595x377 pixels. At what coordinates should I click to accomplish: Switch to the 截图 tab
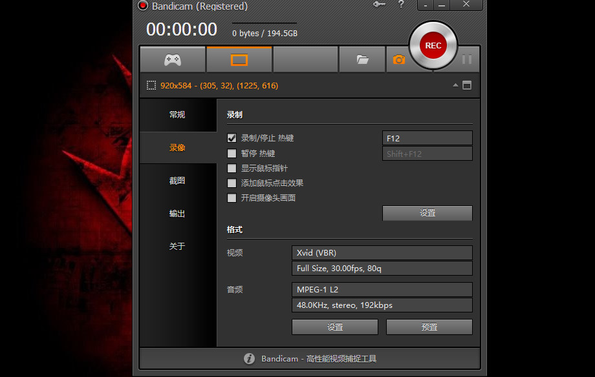[177, 181]
